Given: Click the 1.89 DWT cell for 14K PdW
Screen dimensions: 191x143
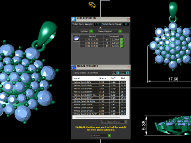Looking at the screenshot, I should (x=114, y=114).
